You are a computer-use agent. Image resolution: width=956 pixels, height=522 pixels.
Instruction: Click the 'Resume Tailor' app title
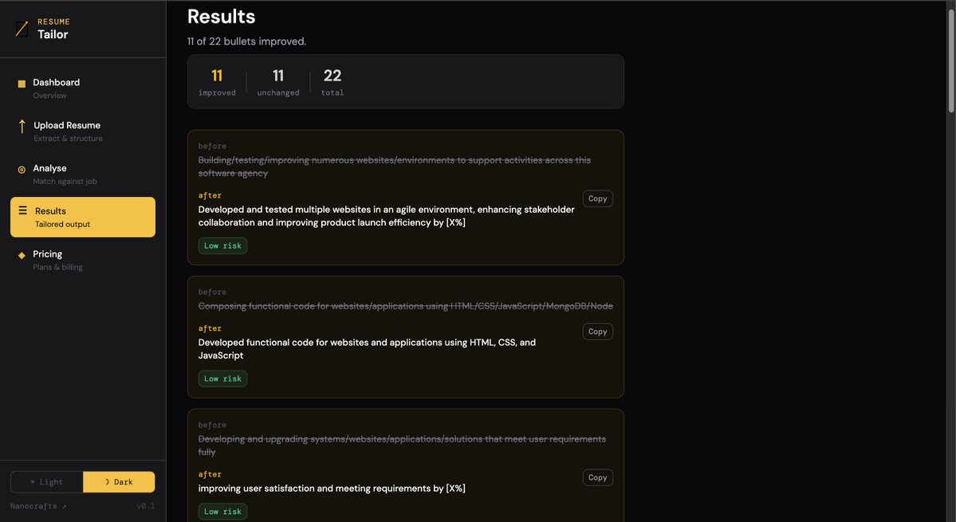(53, 29)
